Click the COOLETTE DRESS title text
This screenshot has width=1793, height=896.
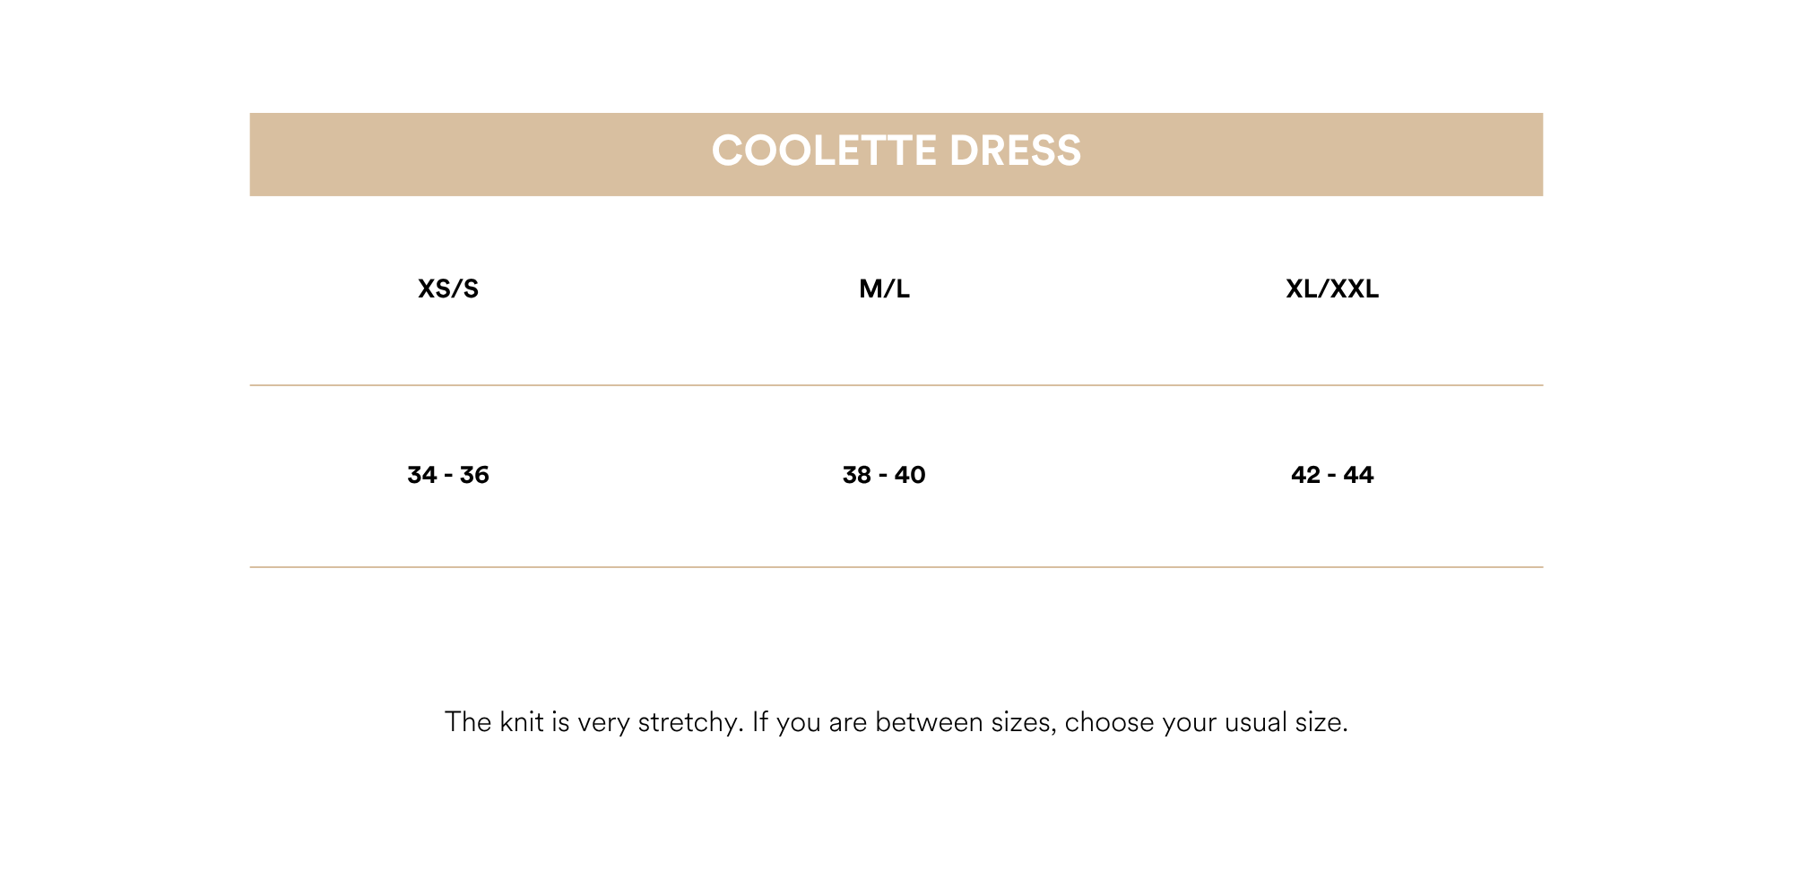pyautogui.click(x=896, y=151)
